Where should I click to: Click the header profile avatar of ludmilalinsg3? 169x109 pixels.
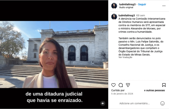point(114,6)
